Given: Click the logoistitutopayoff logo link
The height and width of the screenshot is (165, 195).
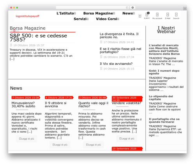Looking at the screenshot, I should point(27,16).
